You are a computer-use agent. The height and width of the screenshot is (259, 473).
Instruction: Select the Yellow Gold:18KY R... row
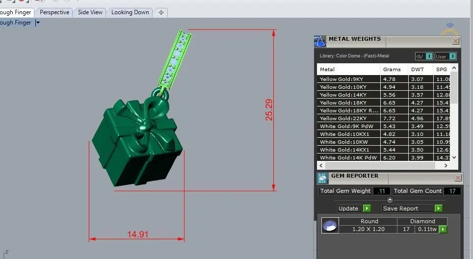383,111
